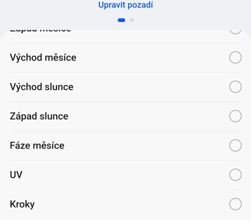Tap the cut-off Západ měsíce label
Screen dimensions: 251x220
[40, 31]
